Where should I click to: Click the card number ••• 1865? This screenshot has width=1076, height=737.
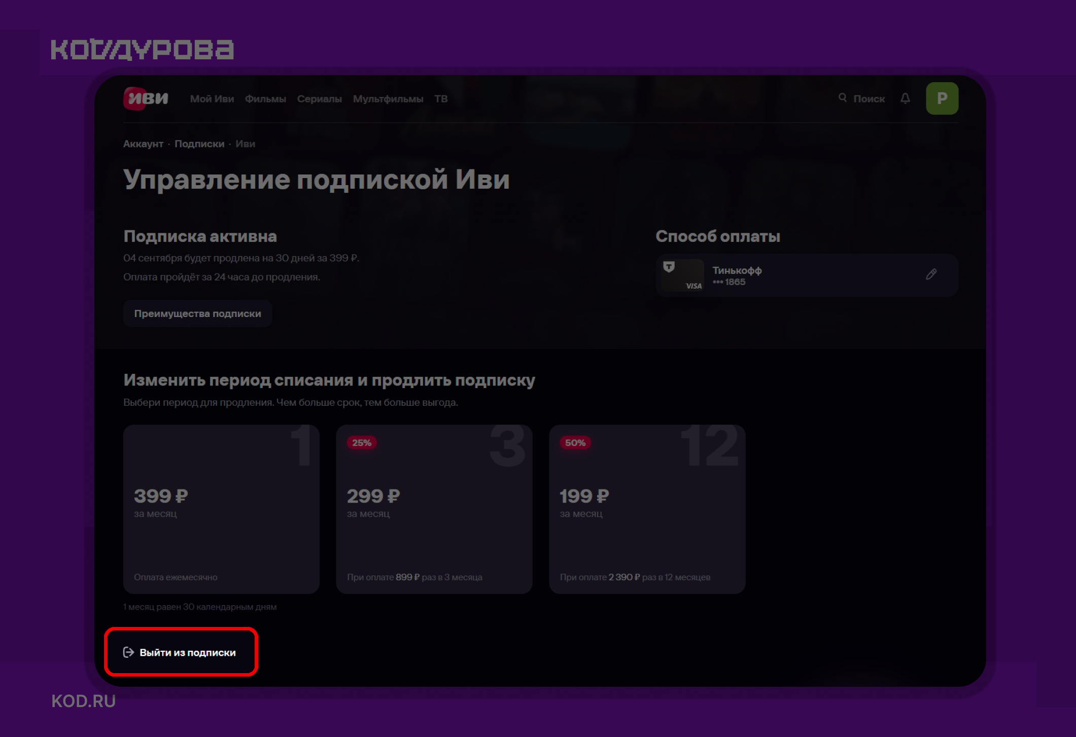click(x=729, y=282)
